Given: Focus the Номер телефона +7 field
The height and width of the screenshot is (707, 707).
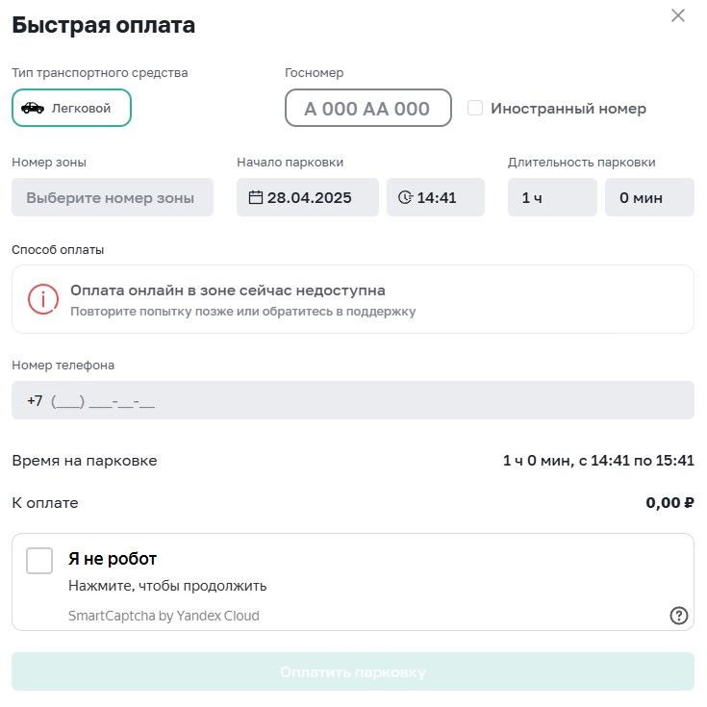Looking at the screenshot, I should (x=353, y=400).
